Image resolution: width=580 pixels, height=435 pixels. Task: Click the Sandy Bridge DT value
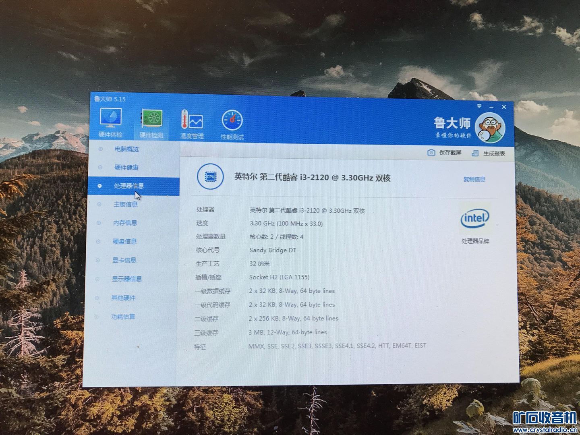click(x=273, y=250)
